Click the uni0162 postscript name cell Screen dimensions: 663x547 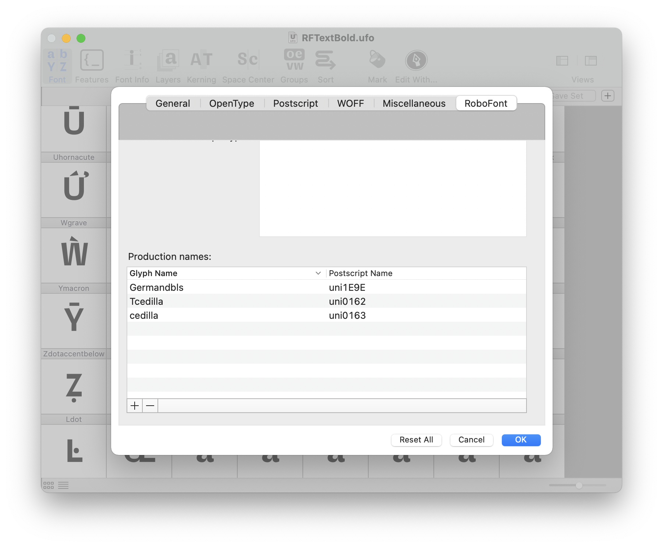click(x=347, y=301)
